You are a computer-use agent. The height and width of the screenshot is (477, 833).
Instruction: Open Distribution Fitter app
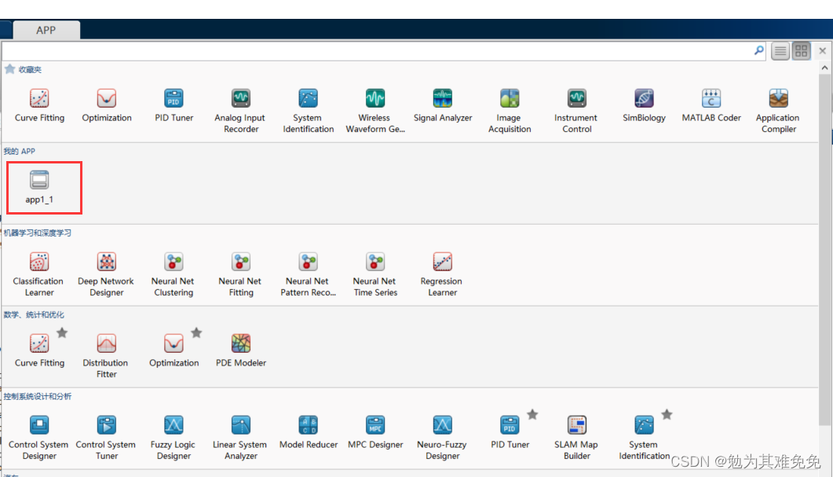click(x=106, y=356)
